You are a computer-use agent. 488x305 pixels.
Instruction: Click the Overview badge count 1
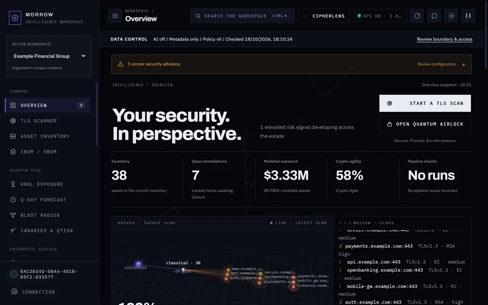point(81,105)
